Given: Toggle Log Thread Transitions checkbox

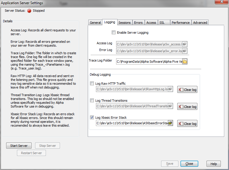Looking at the screenshot, I should 92,101.
